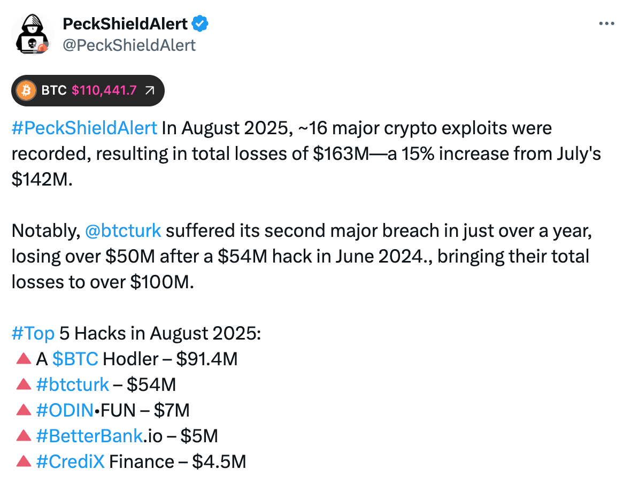Open PeckShieldAlert profile avatar
The width and height of the screenshot is (631, 477).
(x=33, y=34)
